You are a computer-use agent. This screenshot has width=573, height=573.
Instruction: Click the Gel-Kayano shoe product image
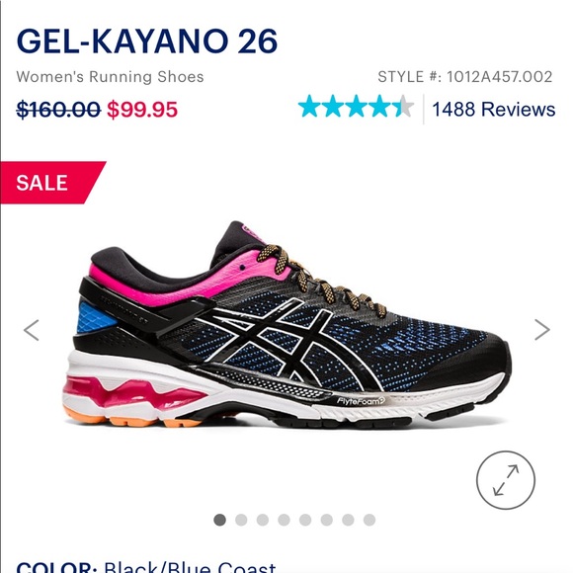[286, 325]
